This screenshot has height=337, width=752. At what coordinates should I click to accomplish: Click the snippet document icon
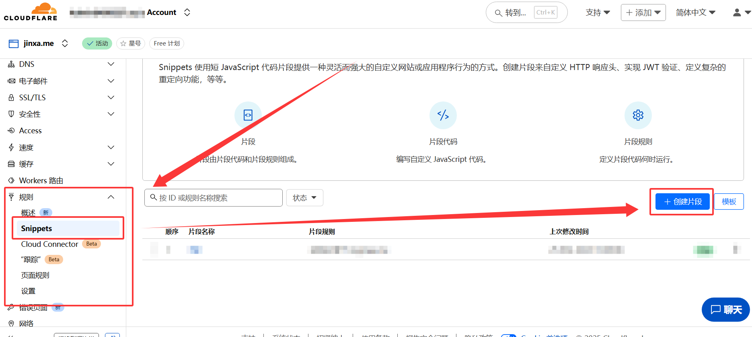pos(248,115)
